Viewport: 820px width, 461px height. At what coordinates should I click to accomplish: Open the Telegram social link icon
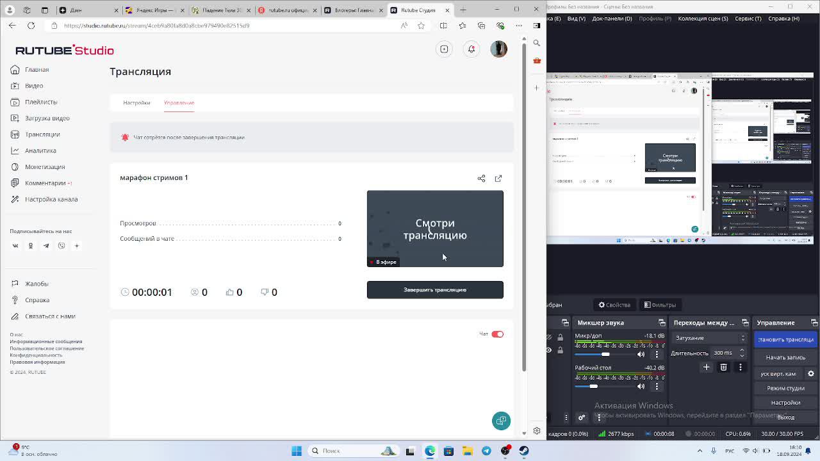[x=46, y=246]
